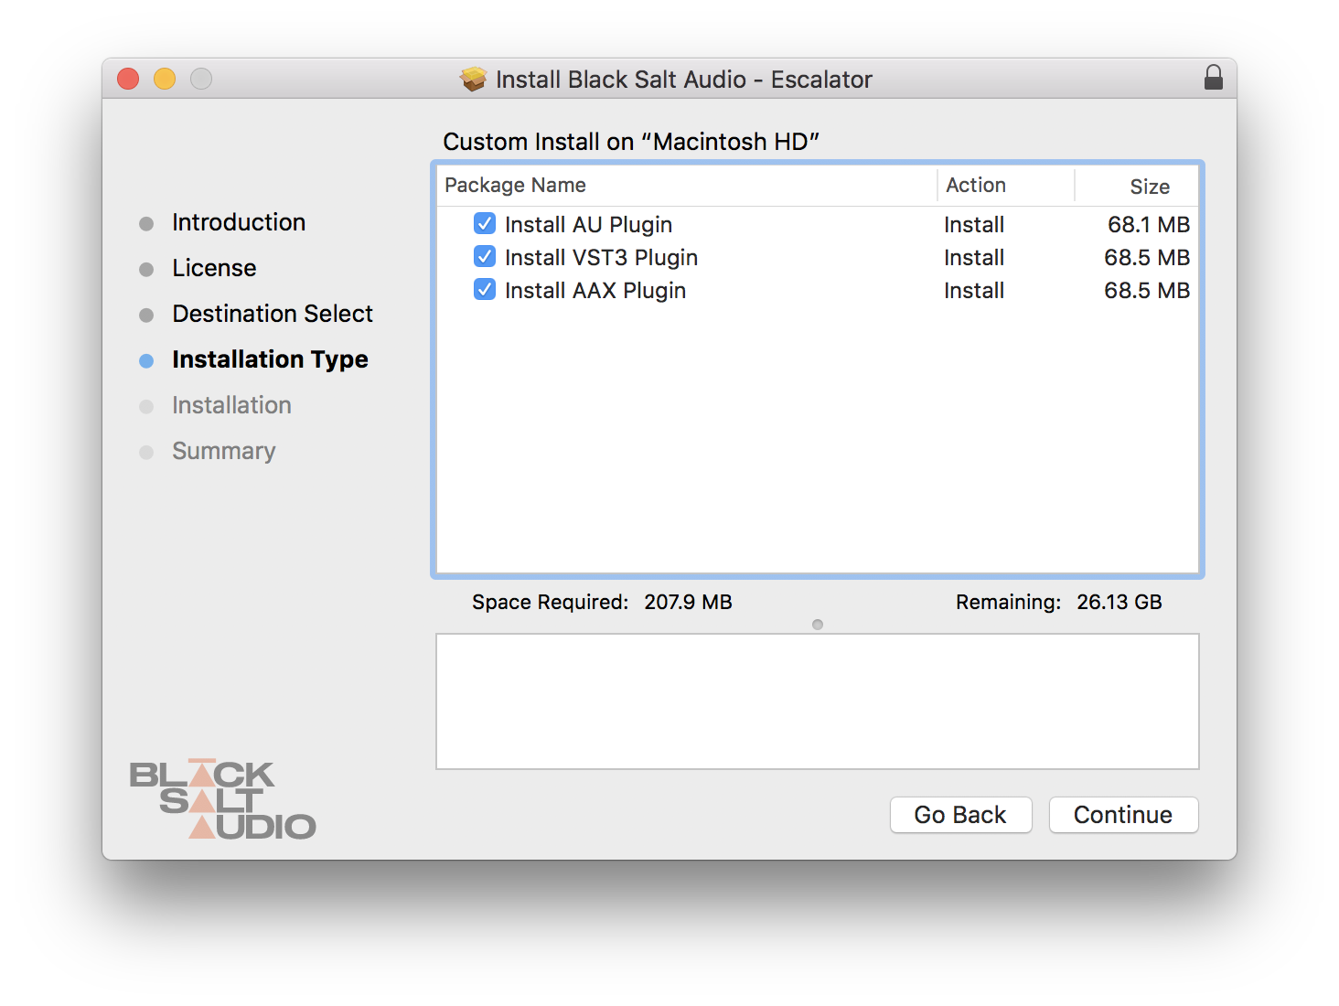Click the empty package description box
This screenshot has height=1006, width=1339.
(817, 701)
